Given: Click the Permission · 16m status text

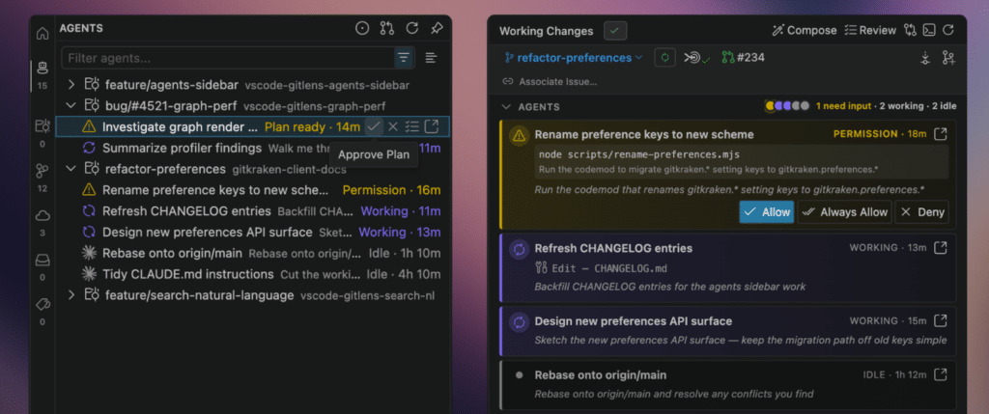Looking at the screenshot, I should click(392, 190).
